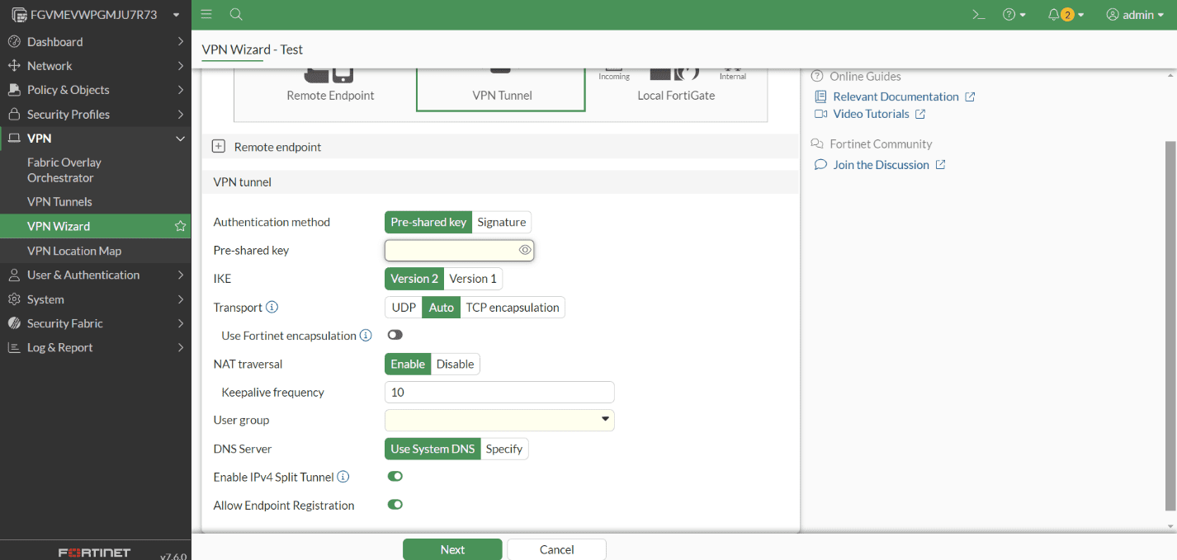The width and height of the screenshot is (1177, 560).
Task: Expand the Policy & Objects chevron
Action: (180, 90)
